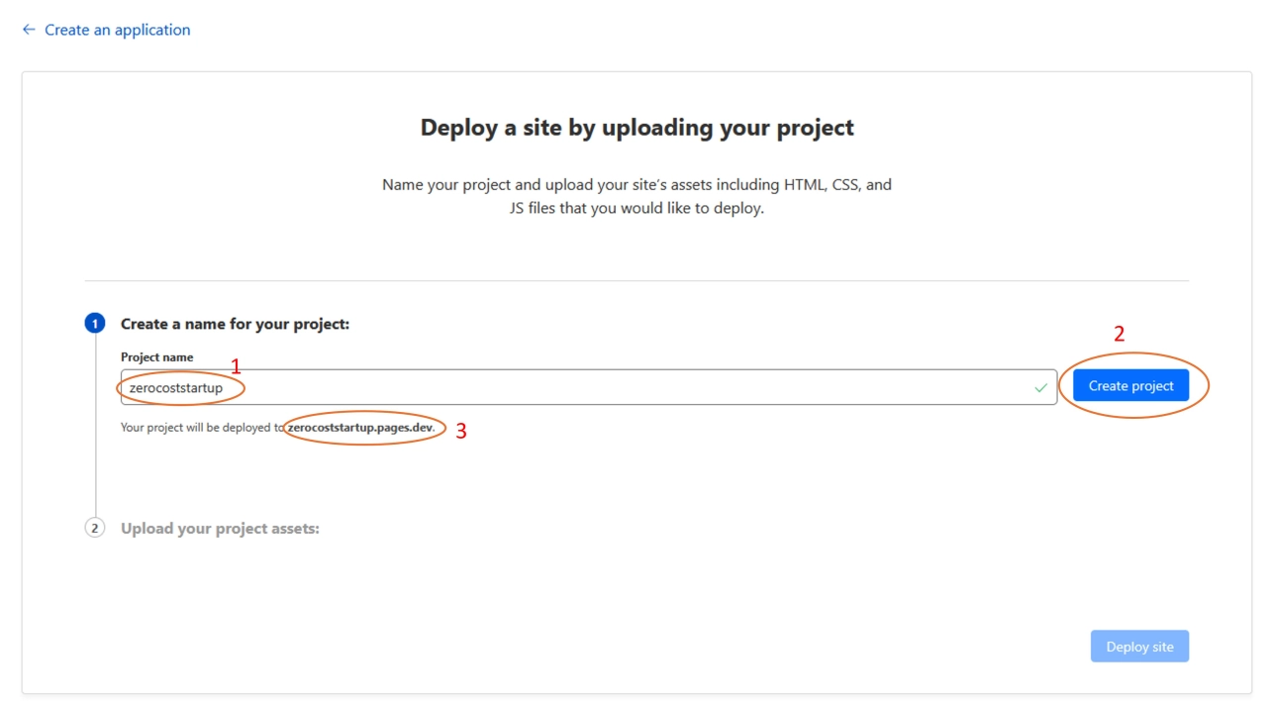Click the vertical connector line between steps
The width and height of the screenshot is (1272, 705).
(95, 426)
